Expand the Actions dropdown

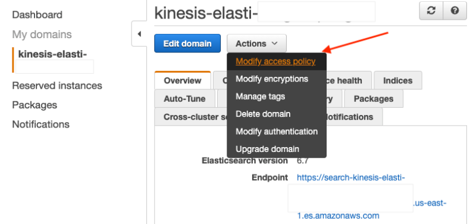256,43
